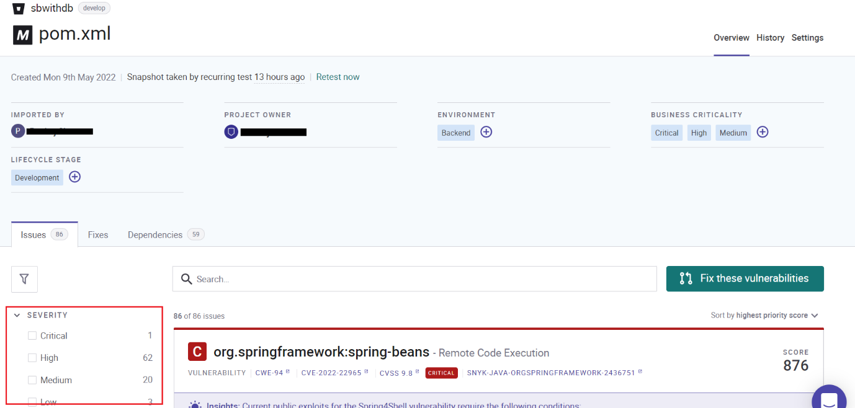Click the priority score 876
The height and width of the screenshot is (408, 855).
(796, 365)
